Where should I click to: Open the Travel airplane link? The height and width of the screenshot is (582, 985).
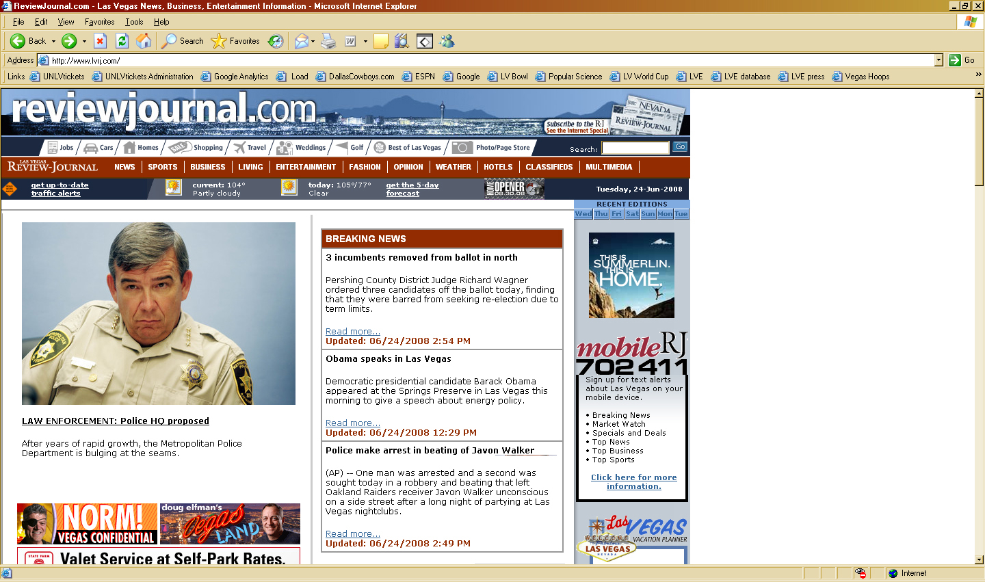[250, 147]
